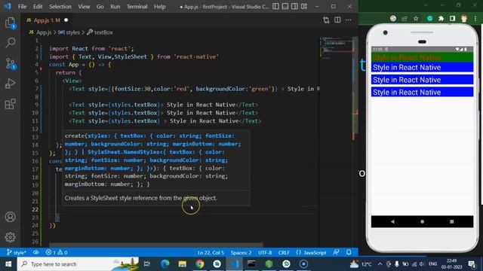Open the File menu
The height and width of the screenshot is (271, 483).
pyautogui.click(x=22, y=7)
